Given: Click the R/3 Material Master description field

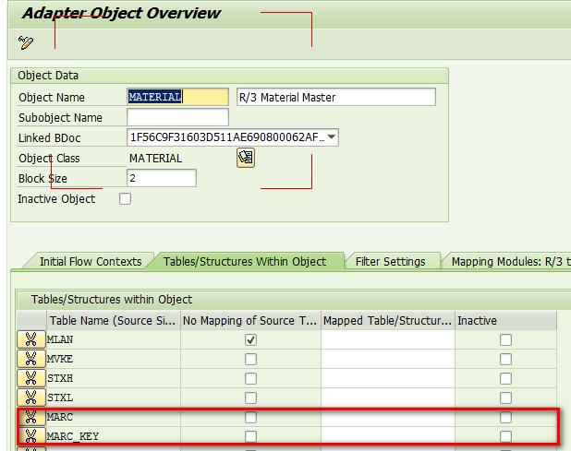Looking at the screenshot, I should coord(336,97).
